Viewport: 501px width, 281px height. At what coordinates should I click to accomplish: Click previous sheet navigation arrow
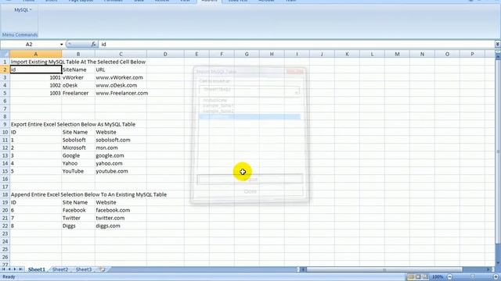pyautogui.click(x=9, y=269)
